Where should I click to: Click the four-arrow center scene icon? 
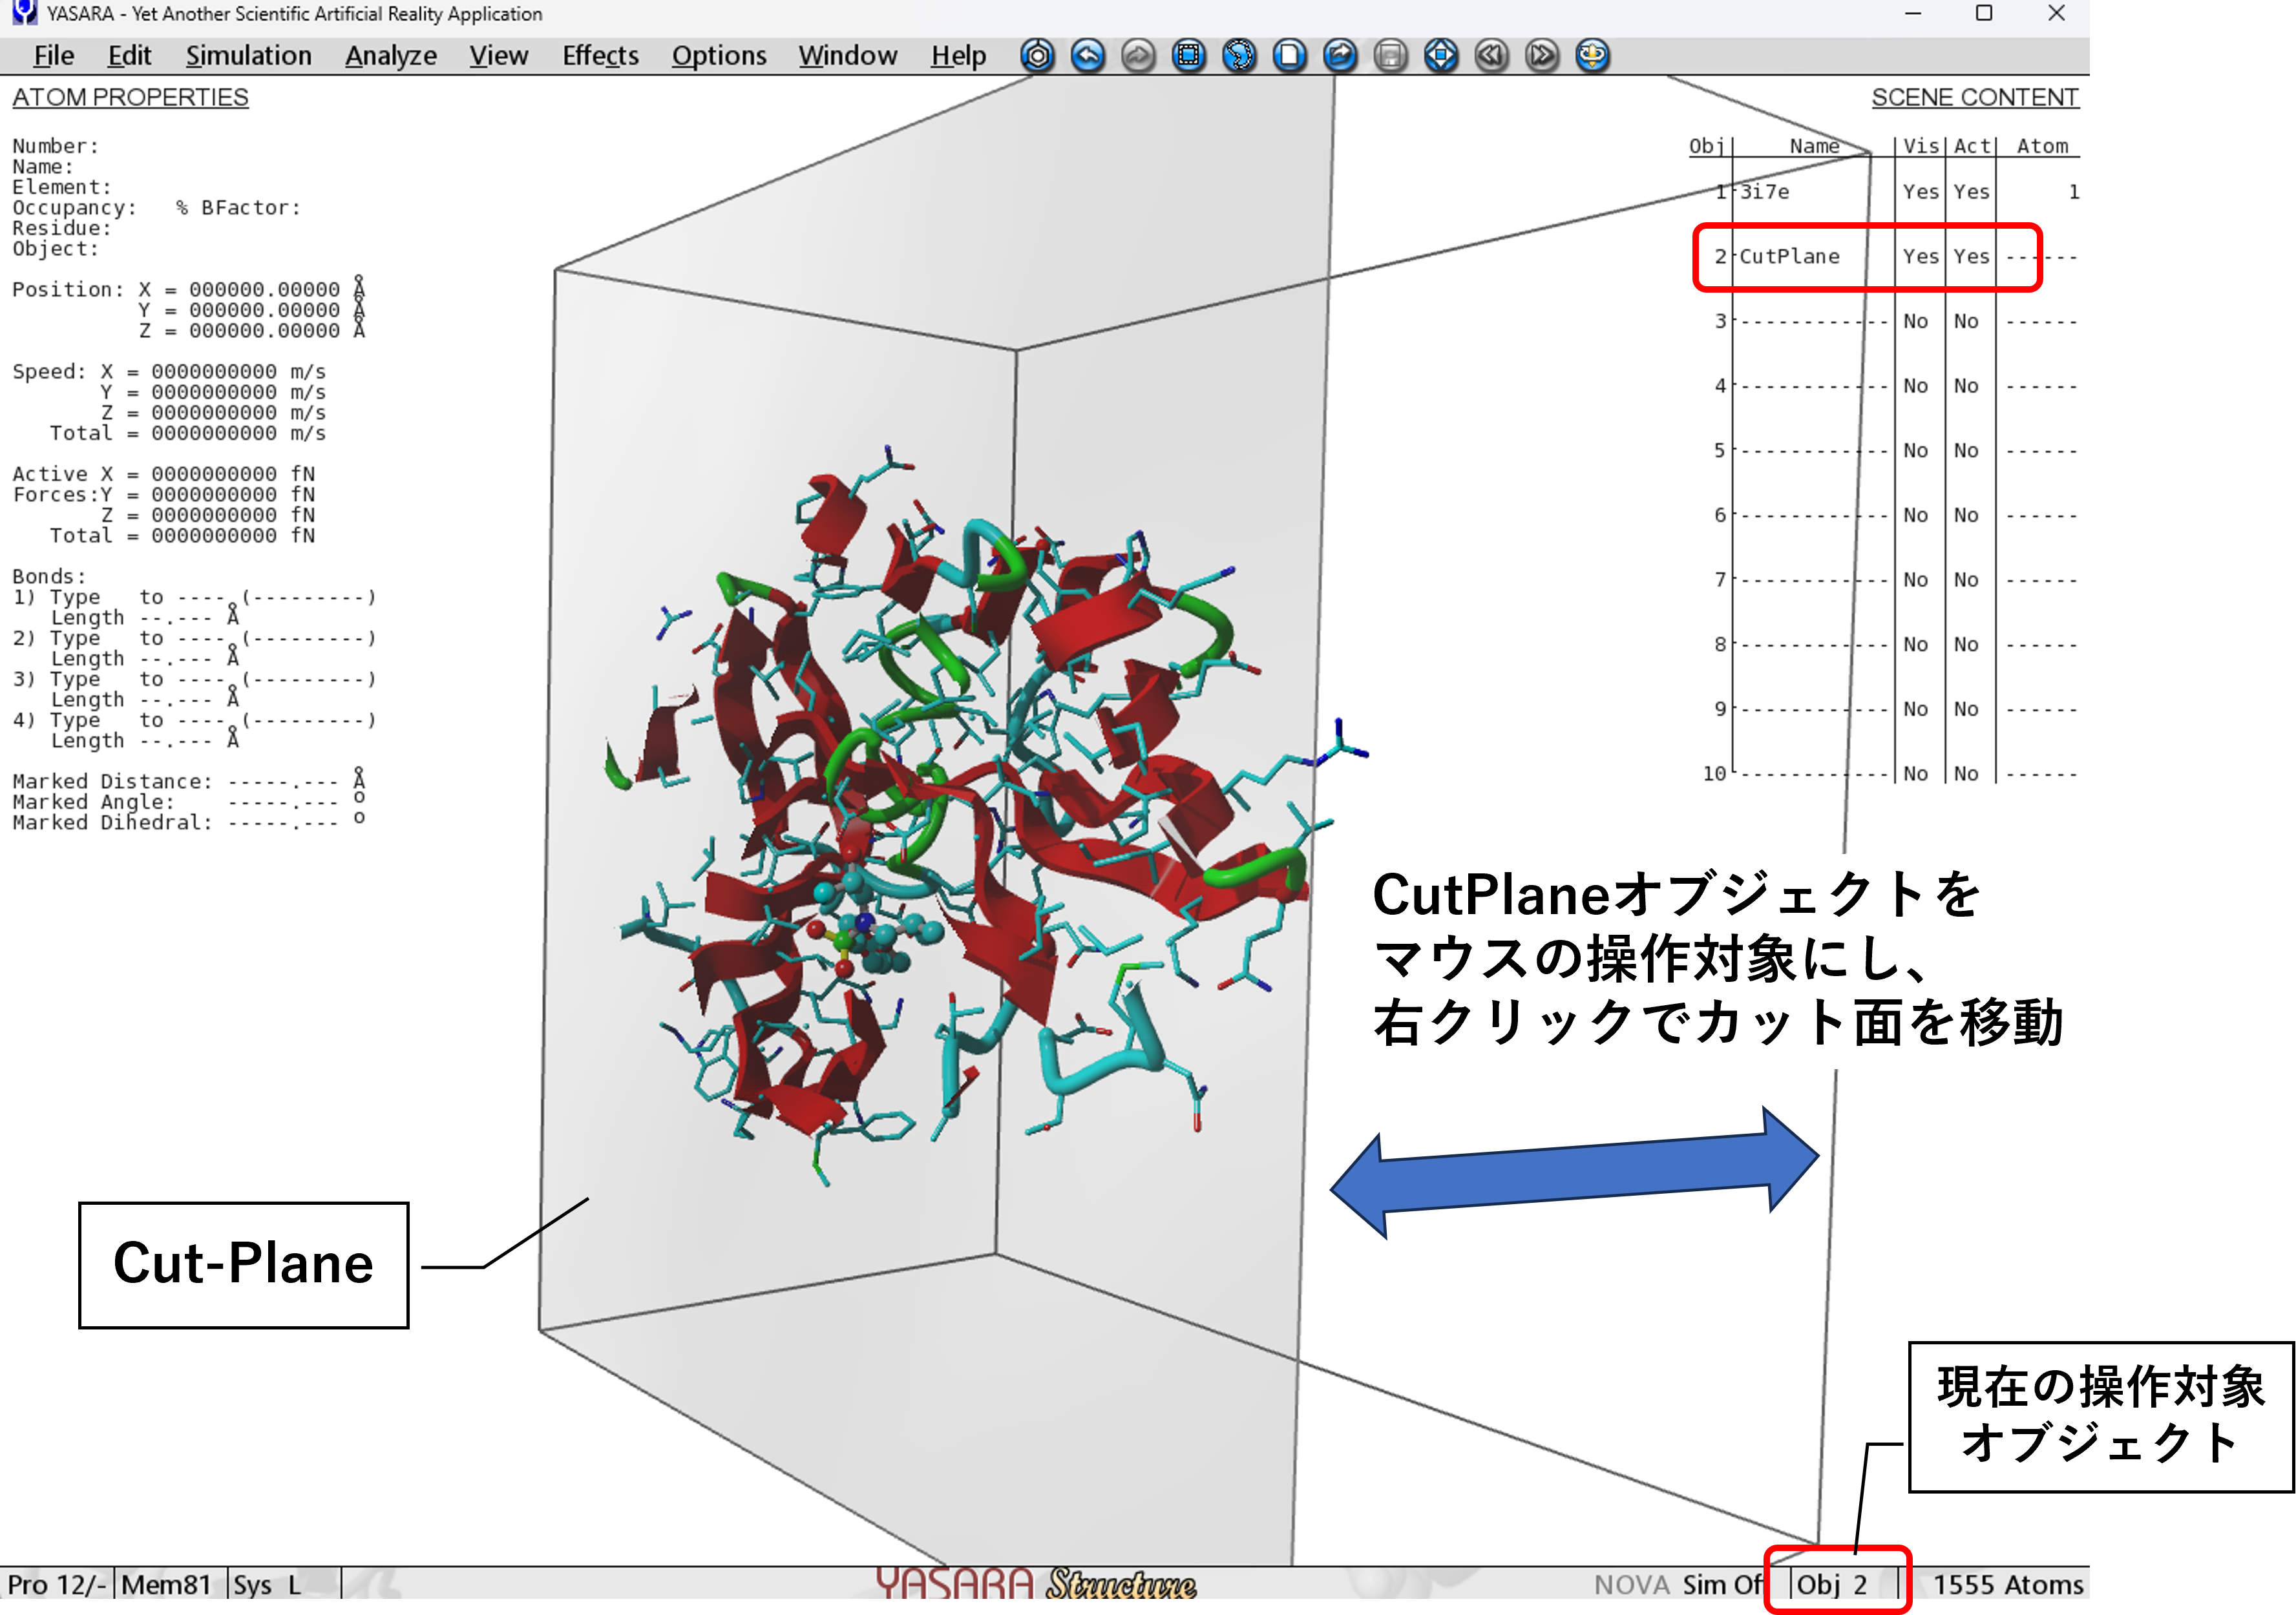[1441, 56]
